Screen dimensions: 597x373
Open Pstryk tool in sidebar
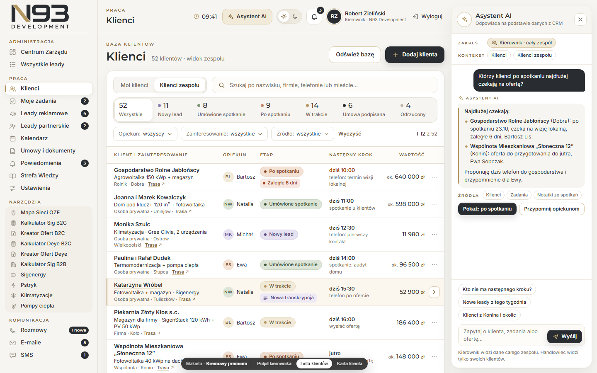[49, 285]
